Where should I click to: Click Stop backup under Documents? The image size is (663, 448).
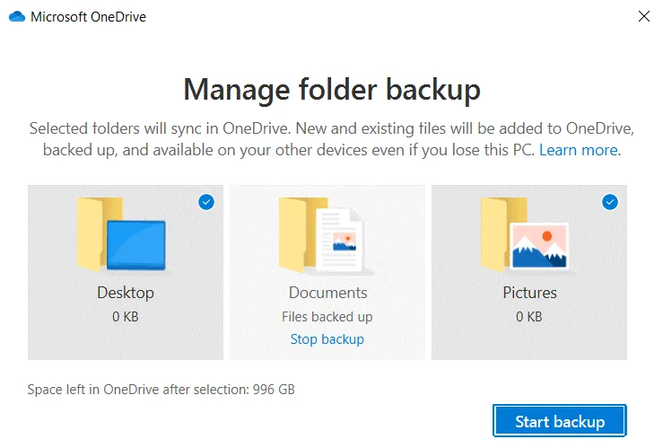327,339
